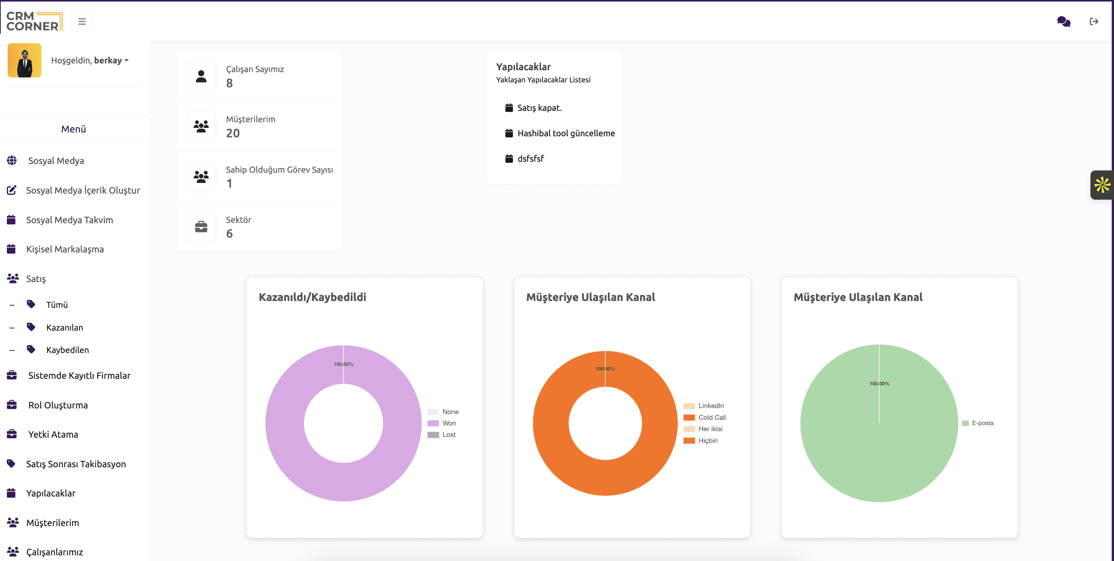Click the briefcase icon beside Sektör
Viewport: 1114px width, 561px height.
201,227
